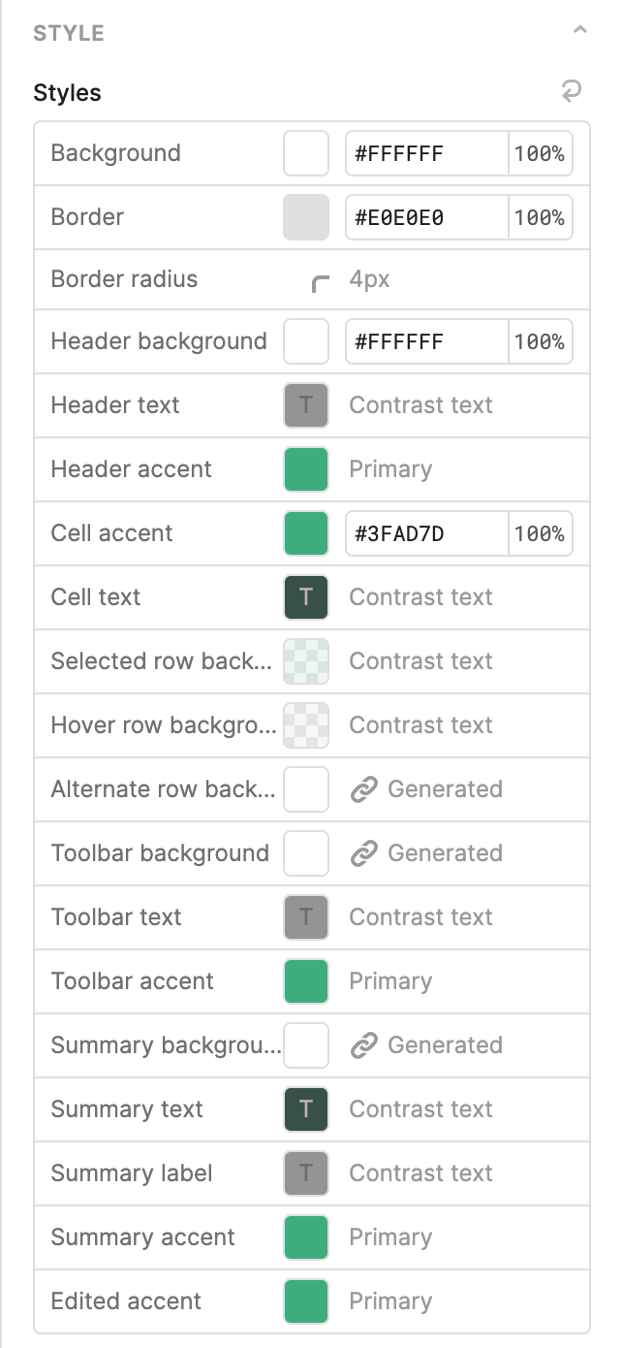Open the Toolbar text T swatch
Viewport: 622px width, 1348px height.
click(306, 917)
